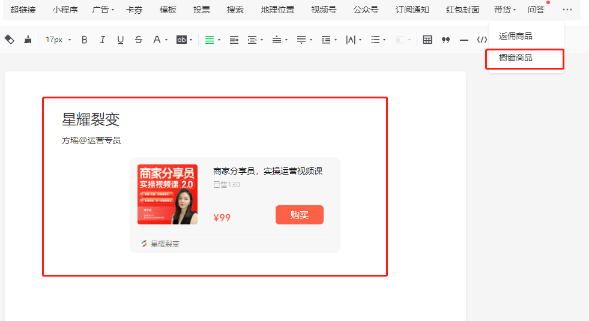Open the 视频号 menu item
Image resolution: width=589 pixels, height=321 pixels.
[324, 10]
